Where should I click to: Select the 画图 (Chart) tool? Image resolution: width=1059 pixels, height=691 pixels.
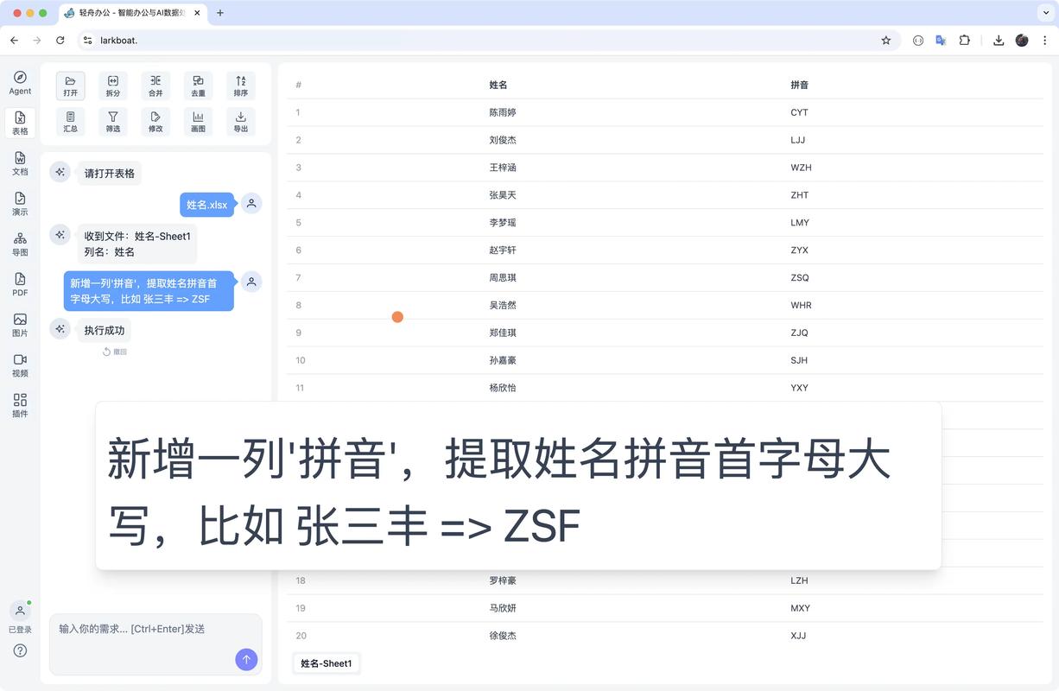198,121
